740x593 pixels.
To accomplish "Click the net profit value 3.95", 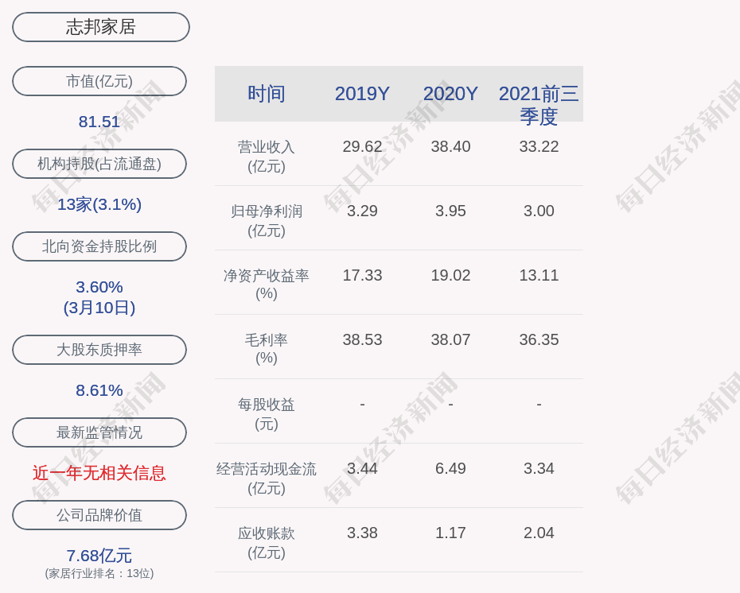I will click(x=450, y=211).
